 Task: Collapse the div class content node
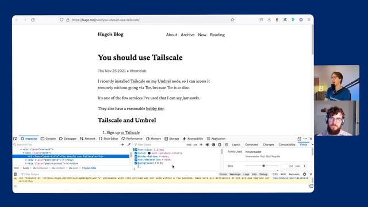point(21,149)
